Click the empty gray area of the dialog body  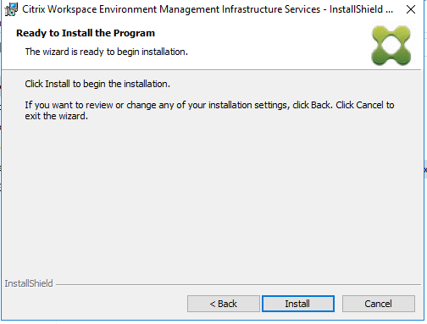pyautogui.click(x=211, y=197)
